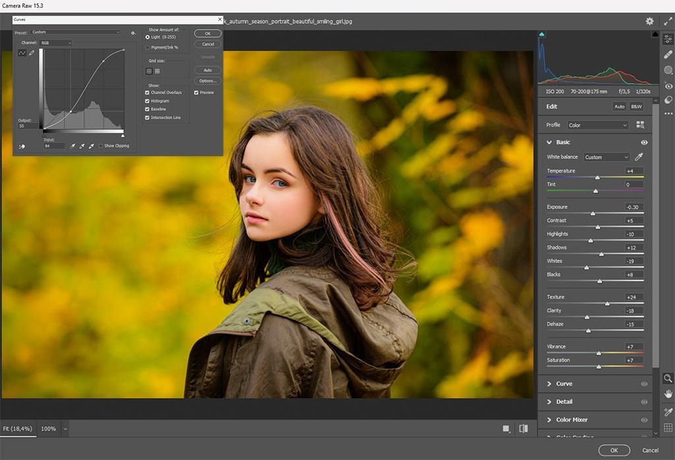Enable the Show Clipping checkbox
The width and height of the screenshot is (675, 460).
click(101, 146)
